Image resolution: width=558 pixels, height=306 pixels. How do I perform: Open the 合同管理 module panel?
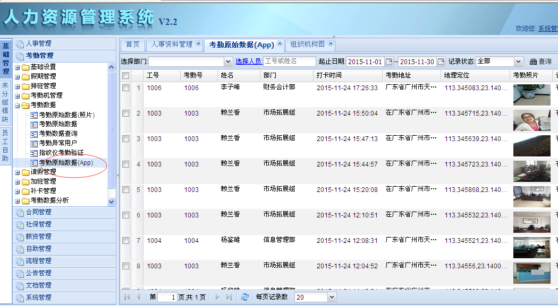tap(64, 212)
